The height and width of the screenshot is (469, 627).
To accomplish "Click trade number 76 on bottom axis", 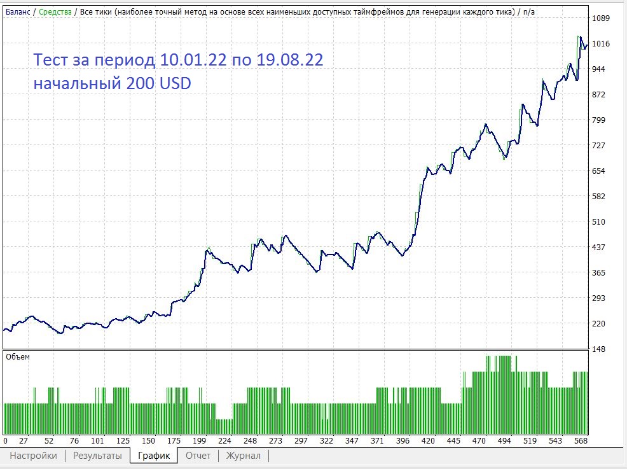I will (x=74, y=440).
